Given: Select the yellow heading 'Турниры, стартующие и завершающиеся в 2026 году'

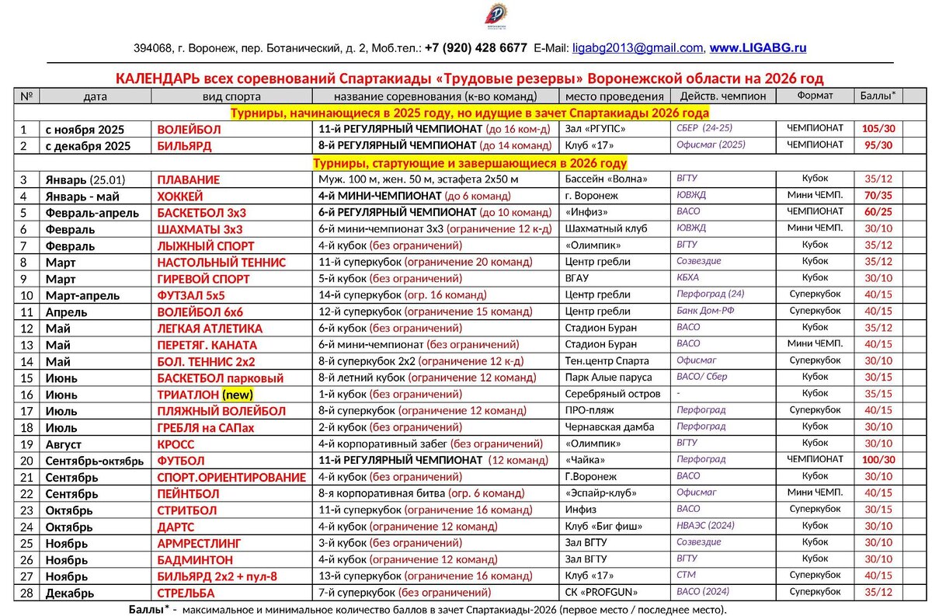Looking at the screenshot, I should coord(469,163).
